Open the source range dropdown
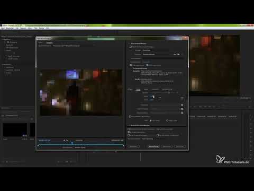 (80, 147)
